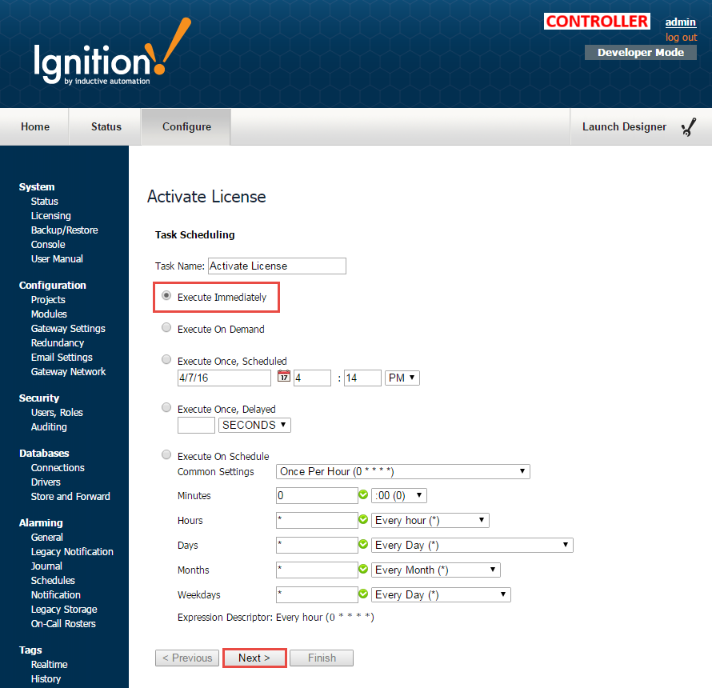Open the Licensing page link
The width and height of the screenshot is (712, 688).
point(50,215)
